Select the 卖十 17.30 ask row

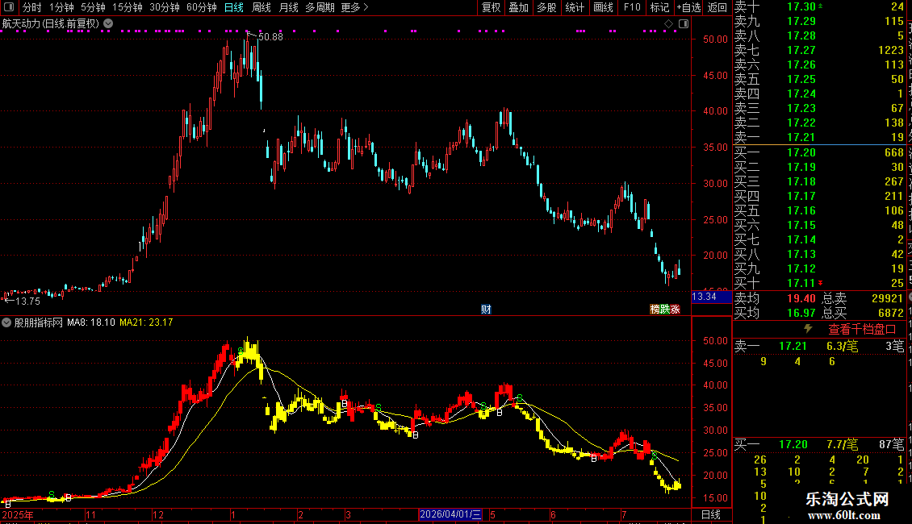pos(819,6)
